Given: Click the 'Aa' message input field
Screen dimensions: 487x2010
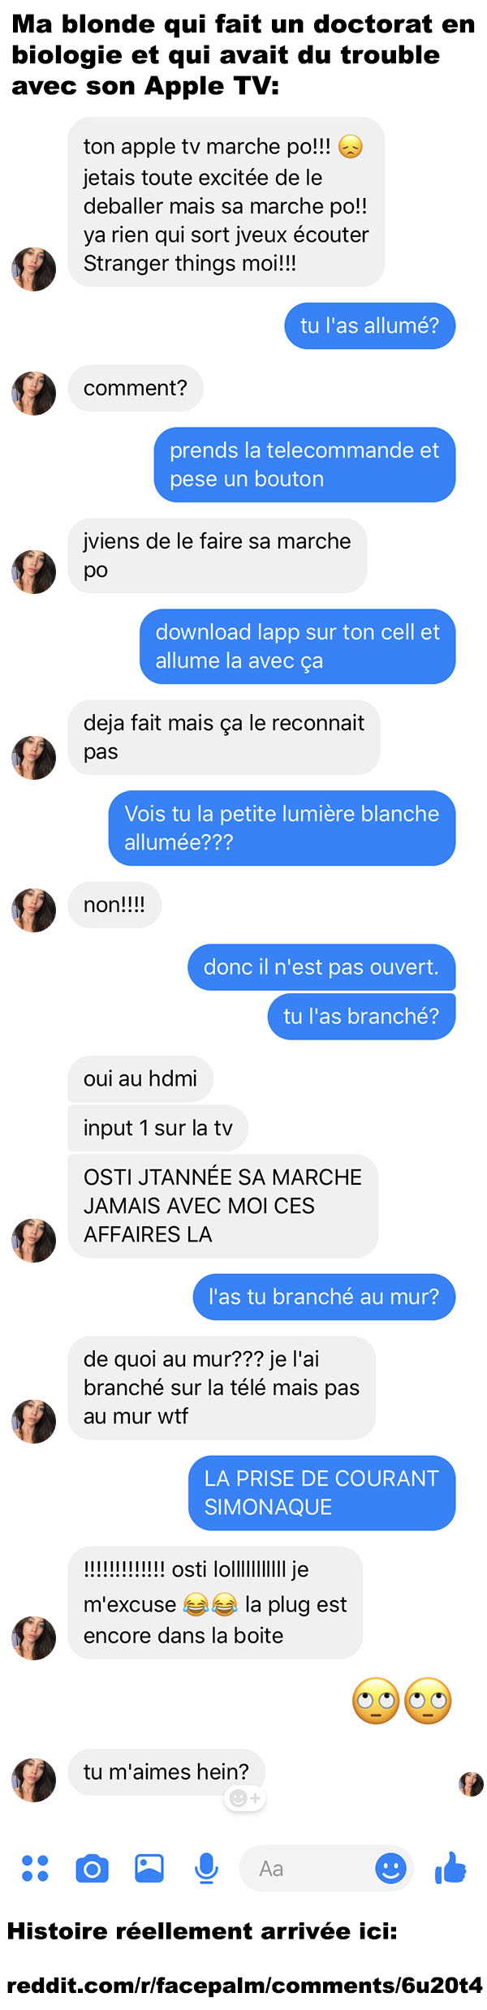Looking at the screenshot, I should click(x=326, y=1868).
